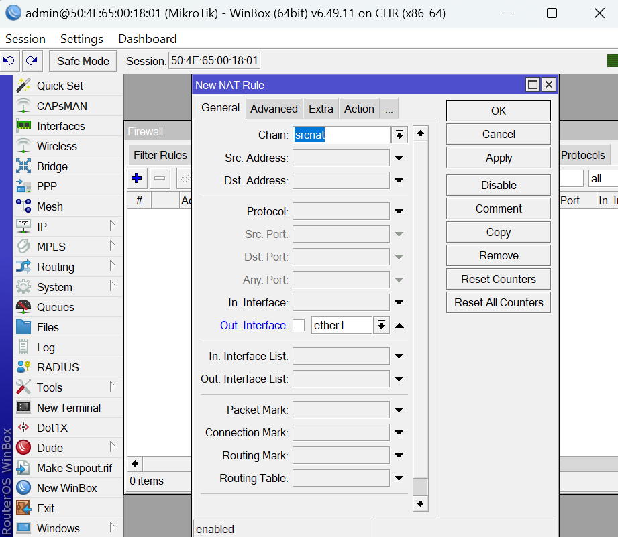Expand the Packet Mark field
This screenshot has width=618, height=537.
[x=399, y=410]
